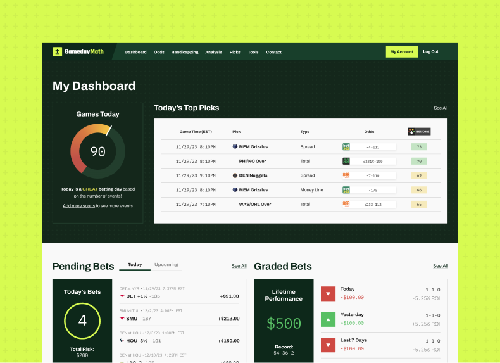
Task: Click the Betscore column header icon
Action: pos(419,132)
